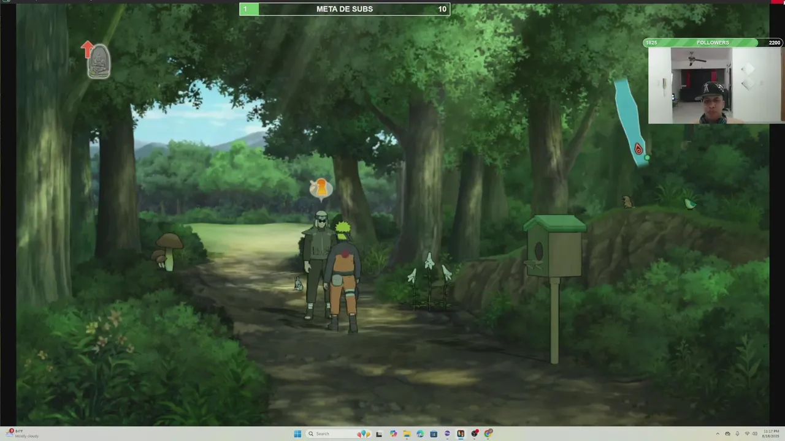
Task: Click the stone tablet quest icon with red arrow
Action: pyautogui.click(x=98, y=60)
